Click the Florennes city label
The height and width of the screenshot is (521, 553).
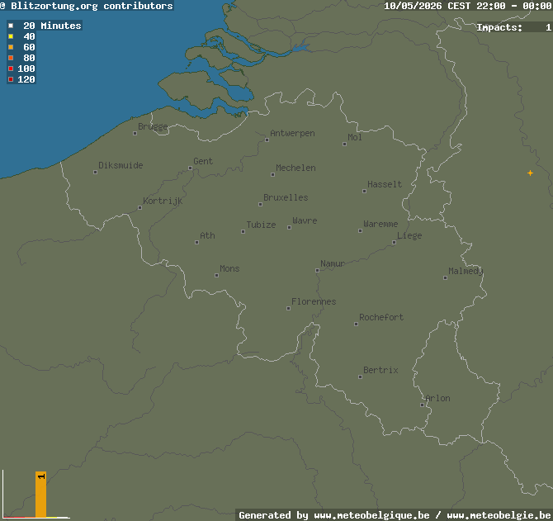tap(314, 301)
